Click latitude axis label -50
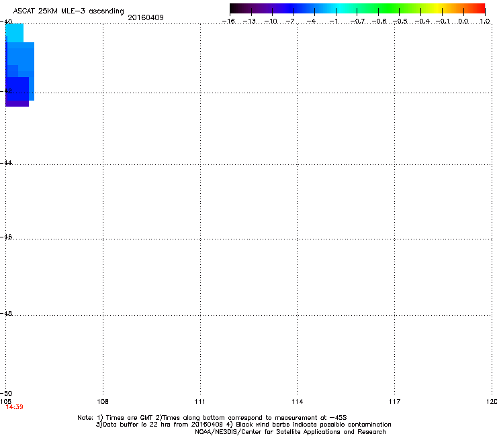Image resolution: width=497 pixels, height=436 pixels. pos(6,393)
